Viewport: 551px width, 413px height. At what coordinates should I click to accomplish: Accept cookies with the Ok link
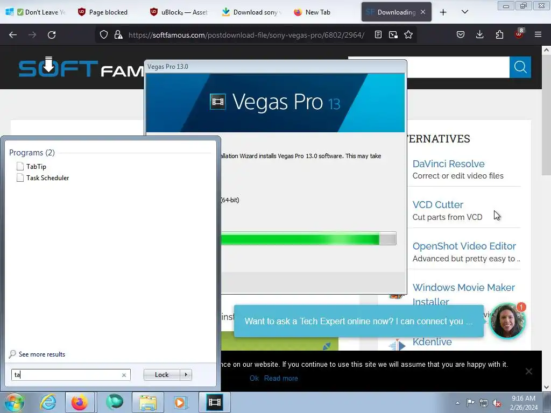(x=254, y=378)
